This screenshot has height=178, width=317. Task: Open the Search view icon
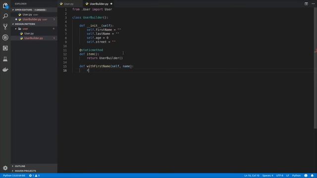click(5, 16)
